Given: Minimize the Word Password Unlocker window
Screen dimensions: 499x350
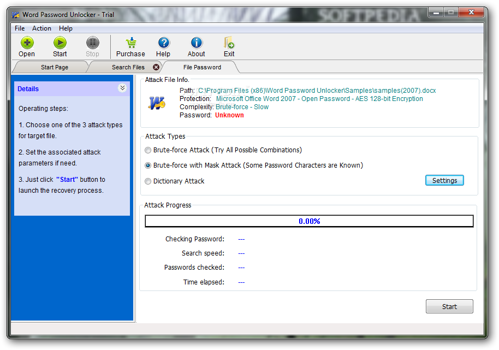Looking at the screenshot, I should [436, 13].
